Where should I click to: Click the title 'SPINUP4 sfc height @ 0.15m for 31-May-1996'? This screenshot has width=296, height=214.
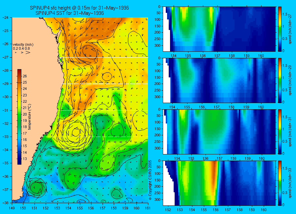(79, 8)
